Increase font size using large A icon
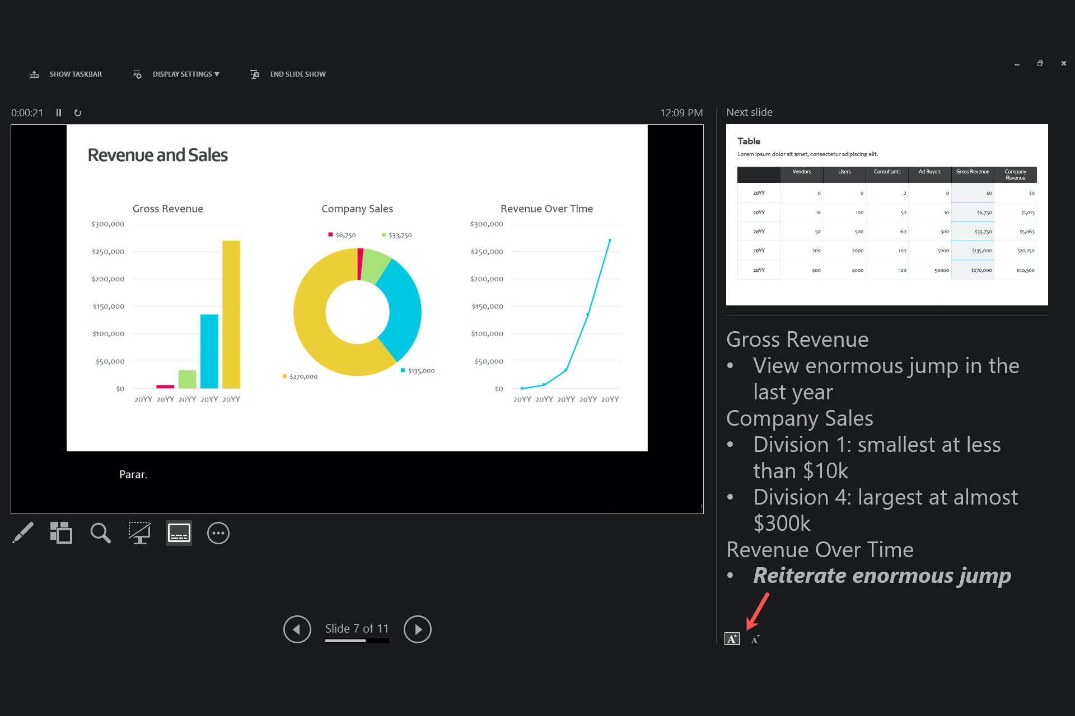 coord(732,638)
